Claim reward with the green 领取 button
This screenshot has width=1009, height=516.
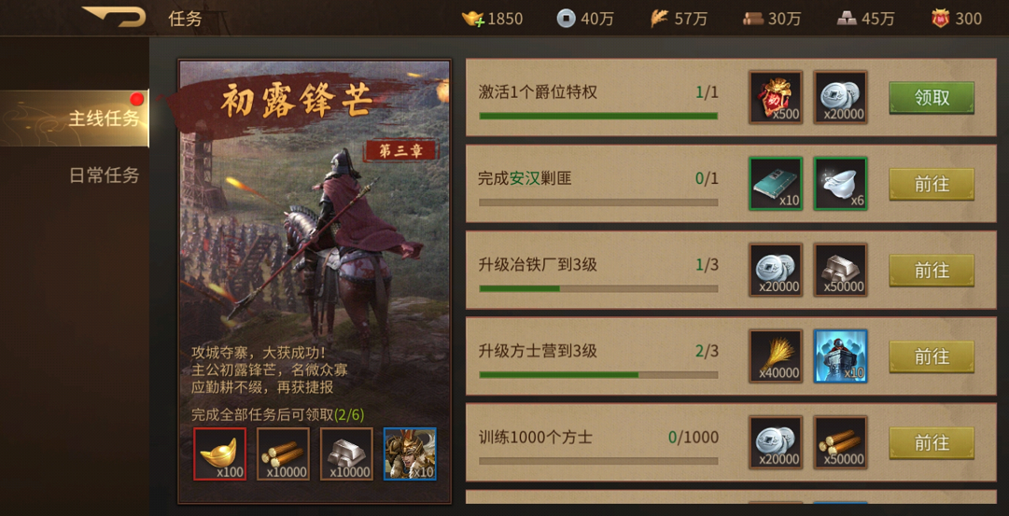(x=932, y=98)
